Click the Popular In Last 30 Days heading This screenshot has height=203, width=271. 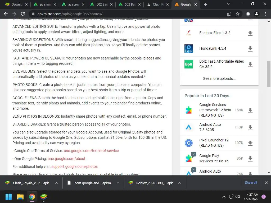[x=207, y=96]
